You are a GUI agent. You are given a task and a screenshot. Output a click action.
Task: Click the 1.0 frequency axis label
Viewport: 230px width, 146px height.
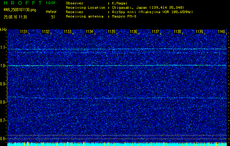tap(3, 66)
